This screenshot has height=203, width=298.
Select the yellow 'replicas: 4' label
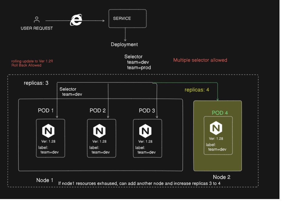point(197,90)
